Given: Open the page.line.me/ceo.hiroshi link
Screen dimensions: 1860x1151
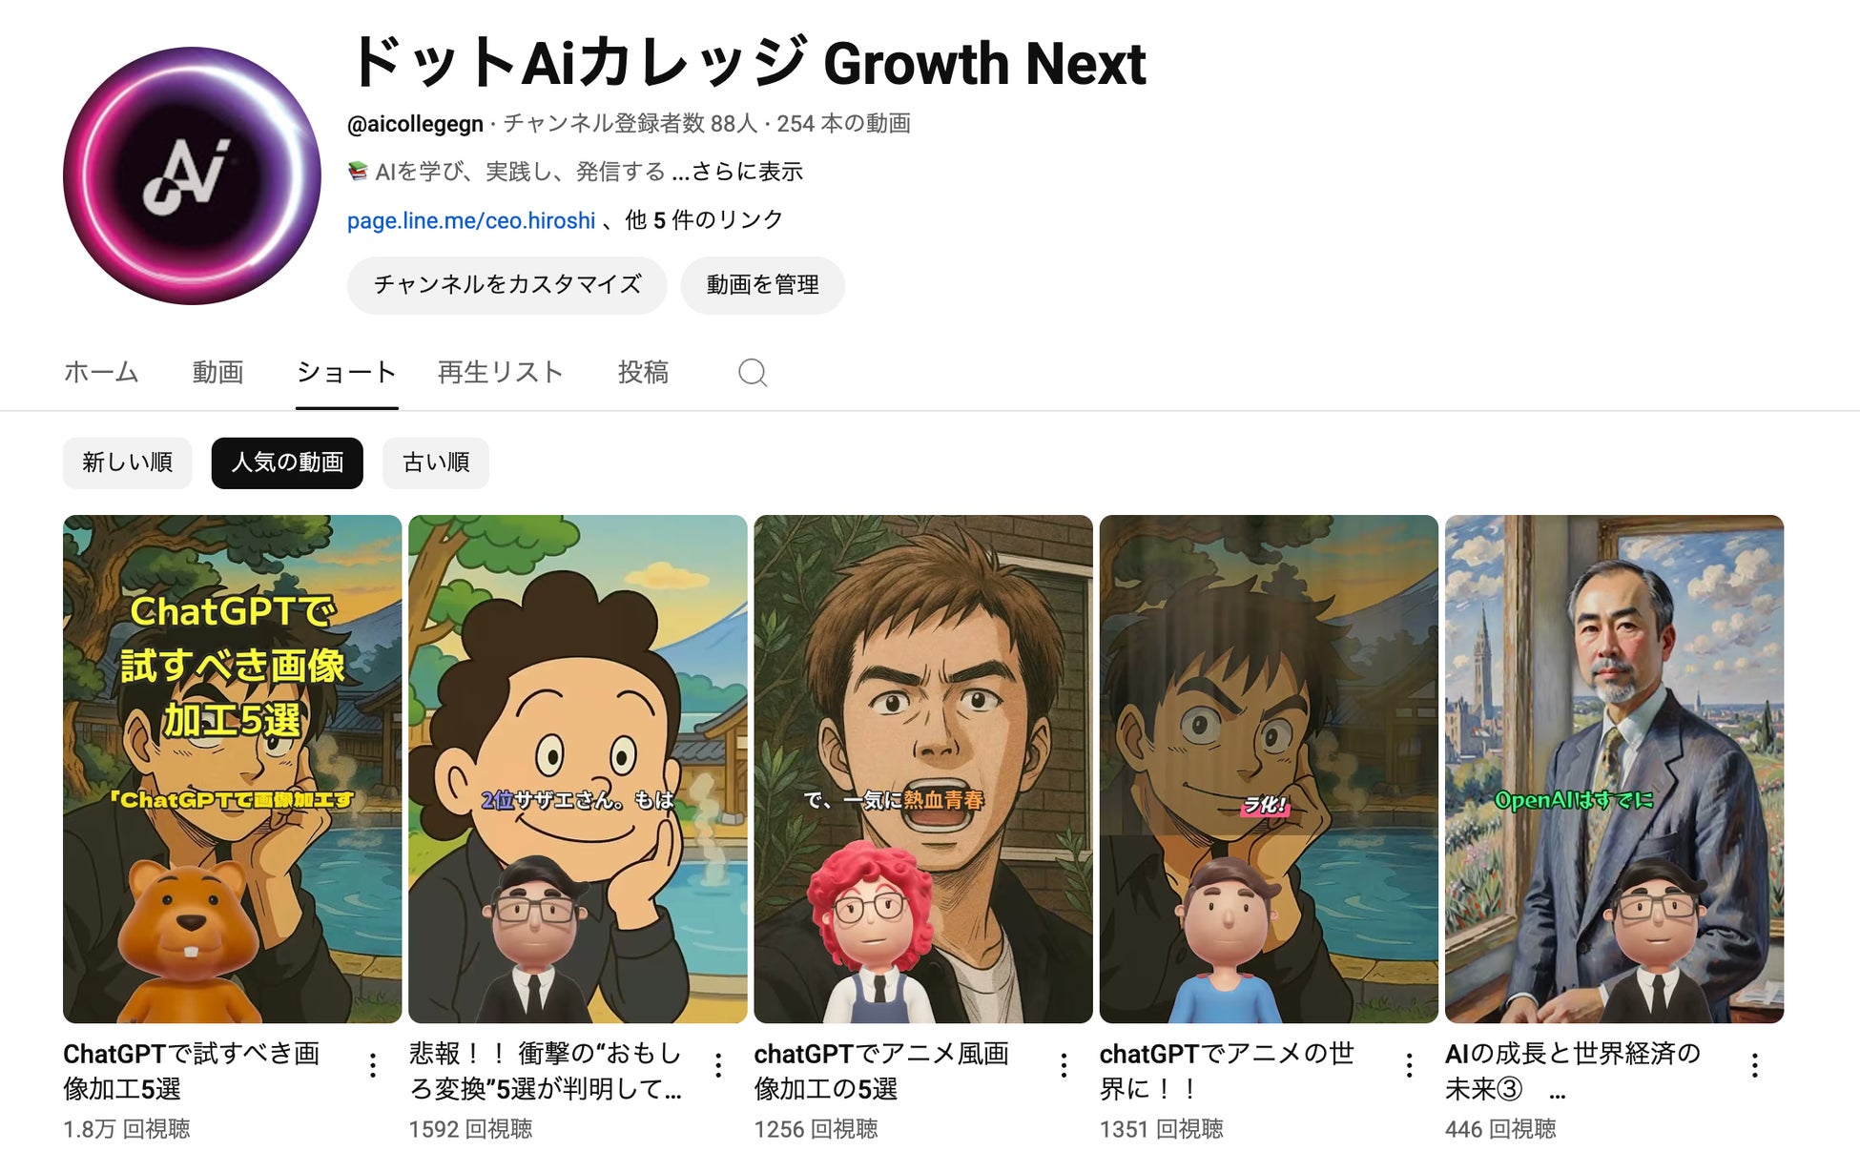Looking at the screenshot, I should coord(471,220).
